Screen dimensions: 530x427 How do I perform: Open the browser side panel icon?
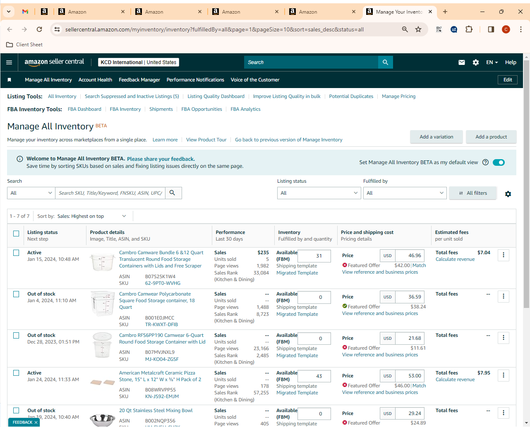pos(491,29)
